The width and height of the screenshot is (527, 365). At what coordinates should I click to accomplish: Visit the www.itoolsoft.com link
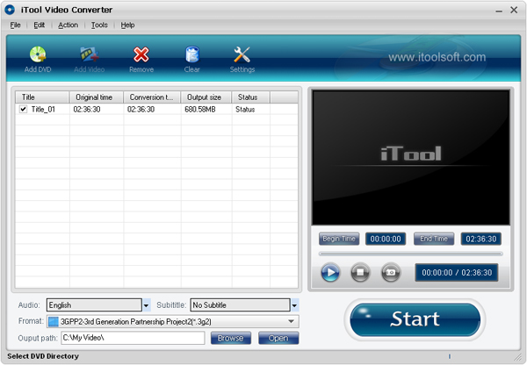point(437,57)
